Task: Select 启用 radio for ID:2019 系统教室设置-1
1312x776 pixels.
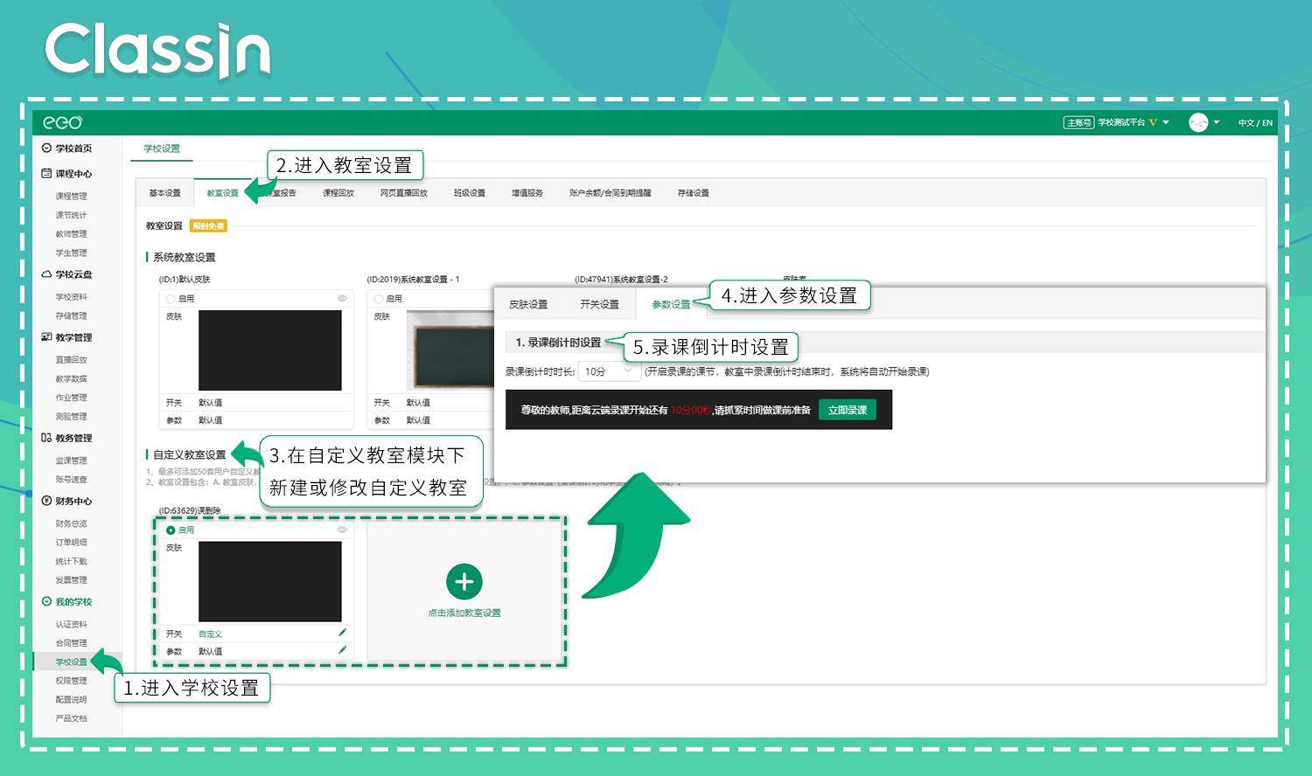Action: tap(379, 299)
